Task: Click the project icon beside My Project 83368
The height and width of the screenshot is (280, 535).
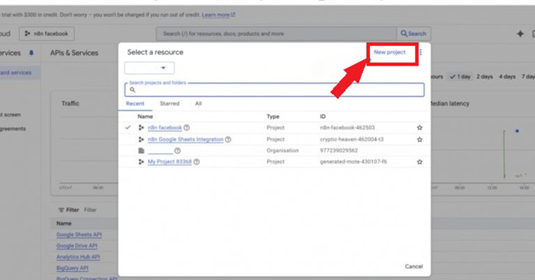Action: [141, 162]
